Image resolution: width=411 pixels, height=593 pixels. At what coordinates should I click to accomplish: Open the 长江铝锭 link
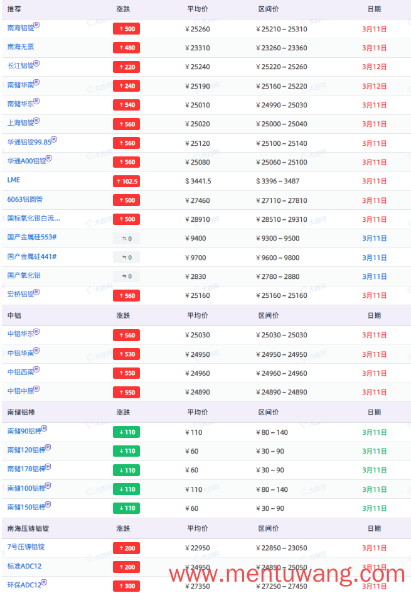pyautogui.click(x=21, y=66)
